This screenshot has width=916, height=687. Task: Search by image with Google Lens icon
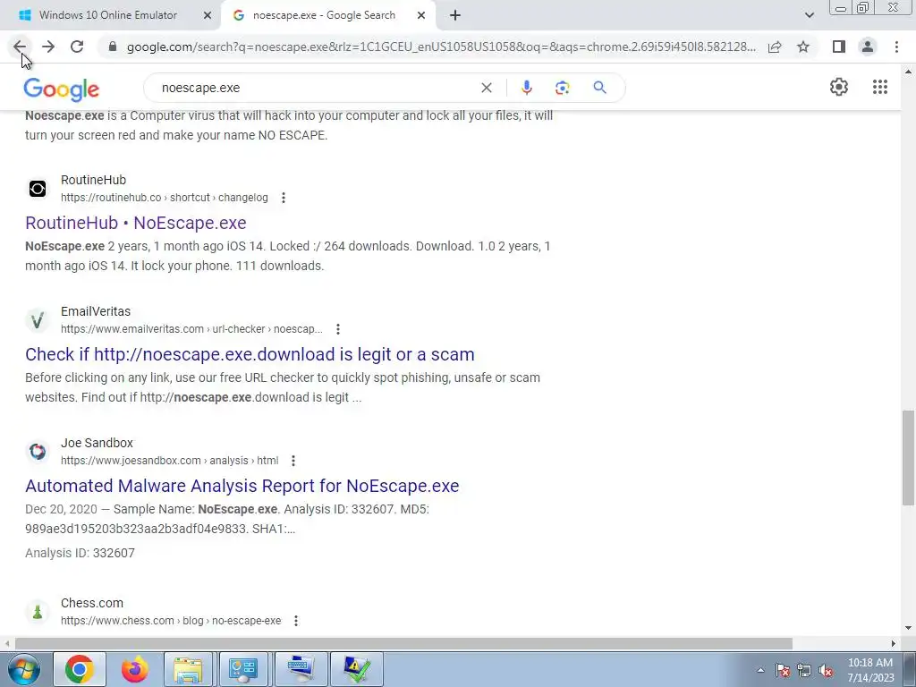point(562,88)
